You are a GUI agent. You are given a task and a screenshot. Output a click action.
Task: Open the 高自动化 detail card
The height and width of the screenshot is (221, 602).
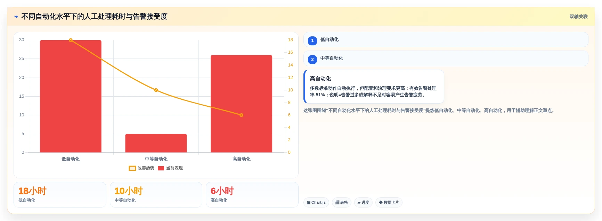(x=374, y=87)
